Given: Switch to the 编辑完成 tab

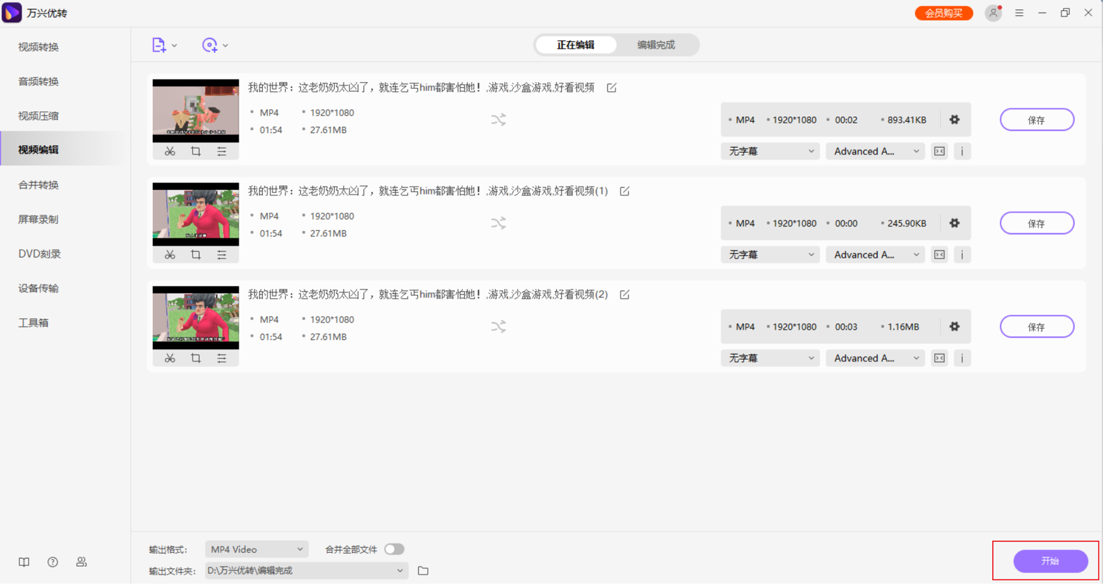Looking at the screenshot, I should [656, 45].
